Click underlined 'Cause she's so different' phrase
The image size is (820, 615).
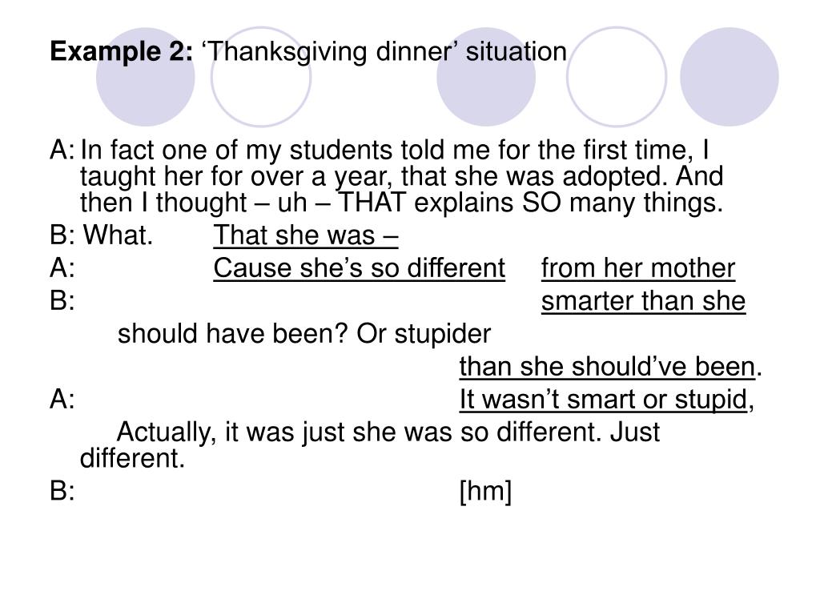coord(360,268)
